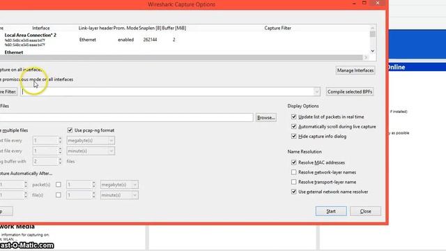Click the next file every megabytes spinner
The image size is (446, 251).
47,141
